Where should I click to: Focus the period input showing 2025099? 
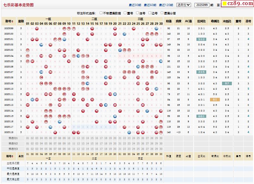[x=201, y=5]
